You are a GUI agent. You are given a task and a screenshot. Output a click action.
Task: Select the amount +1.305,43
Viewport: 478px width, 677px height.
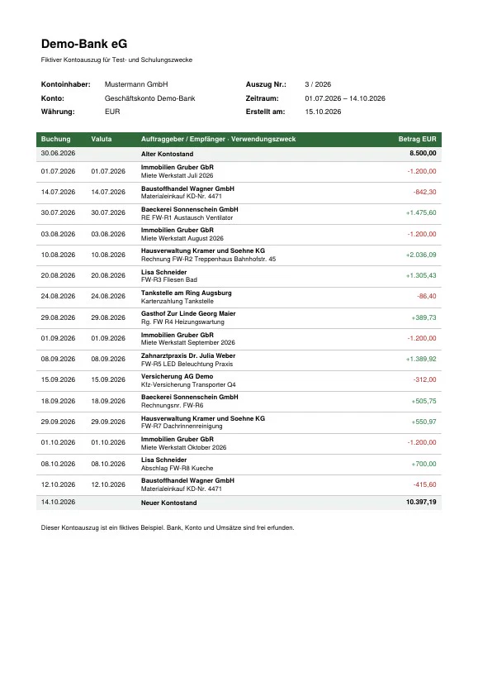pyautogui.click(x=421, y=275)
